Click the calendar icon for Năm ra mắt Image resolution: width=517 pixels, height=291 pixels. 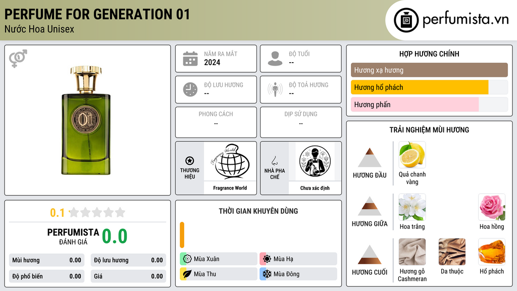coord(190,59)
